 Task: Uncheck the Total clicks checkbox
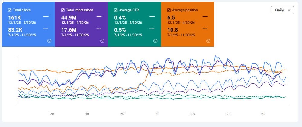point(10,10)
